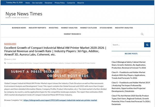Click the Compact Industrial Metal AM Printer Industry tag

point(48,63)
